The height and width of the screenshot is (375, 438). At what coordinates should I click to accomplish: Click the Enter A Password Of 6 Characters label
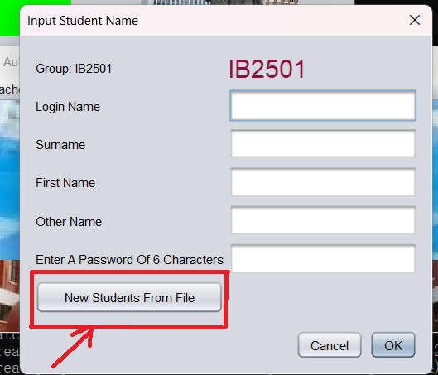click(x=129, y=260)
